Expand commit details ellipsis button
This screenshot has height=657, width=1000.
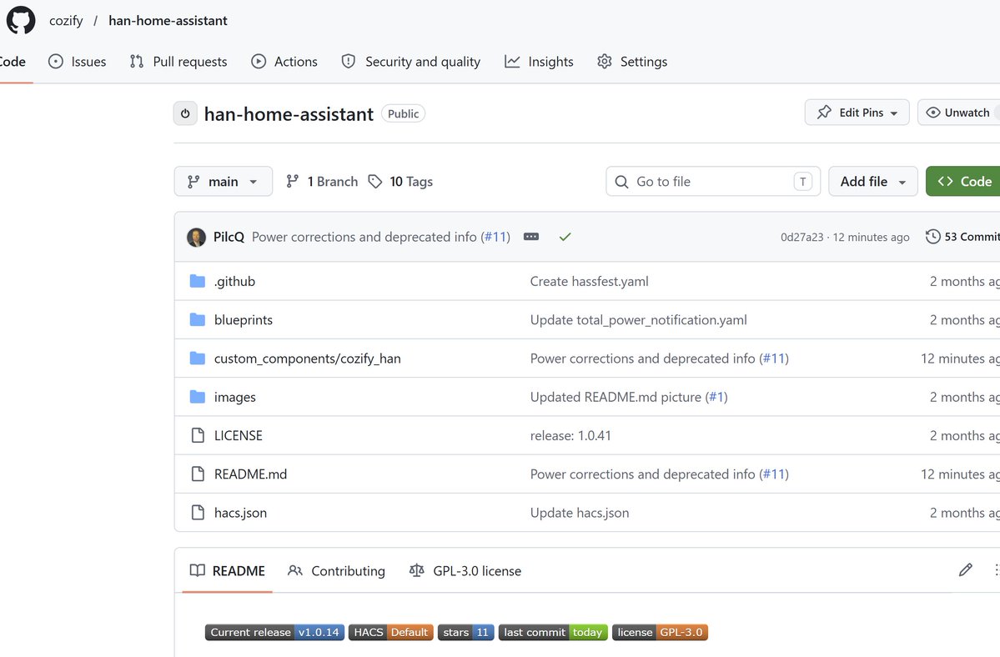coord(531,237)
